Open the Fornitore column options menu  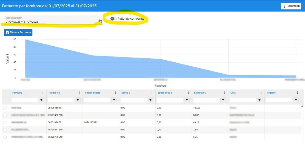tap(43, 93)
